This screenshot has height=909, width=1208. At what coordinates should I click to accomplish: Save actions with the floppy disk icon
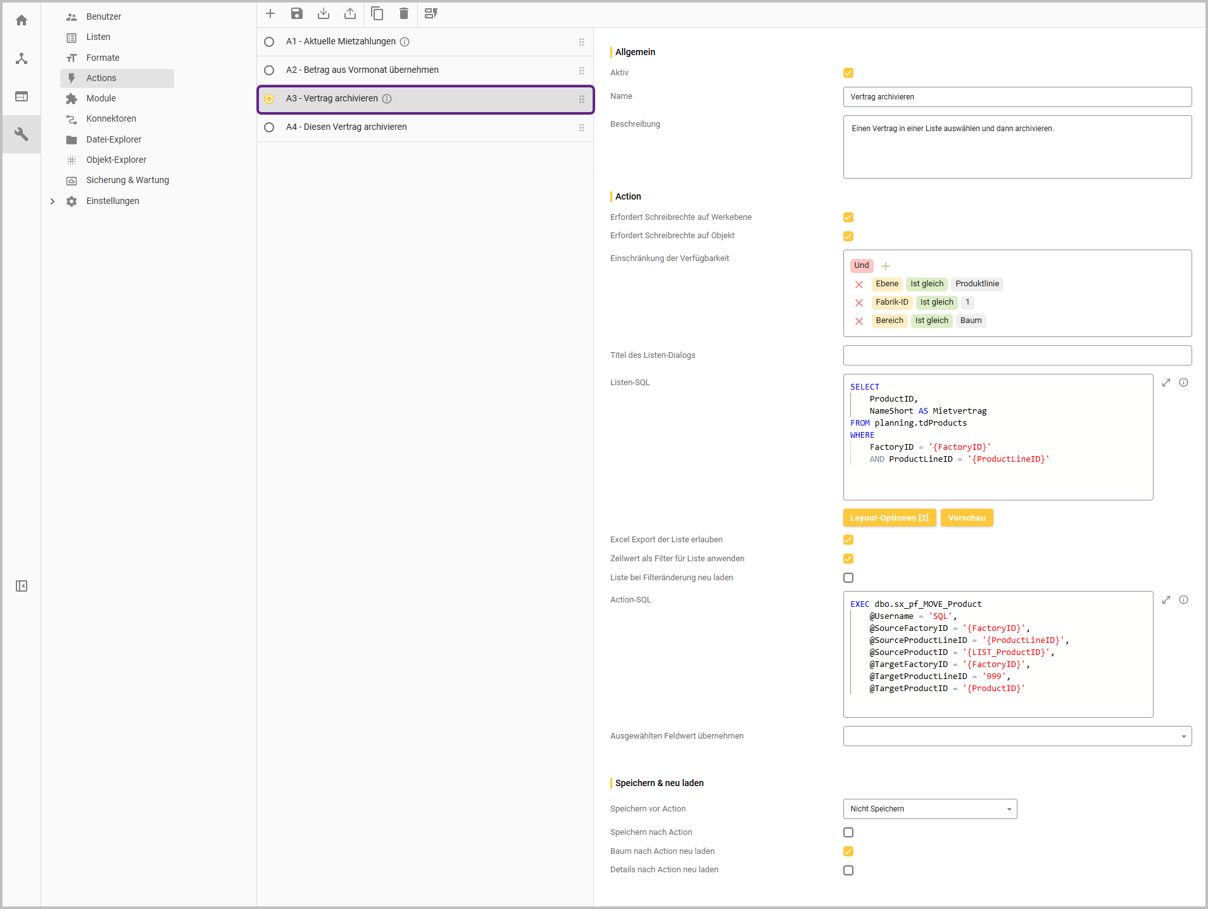point(297,13)
